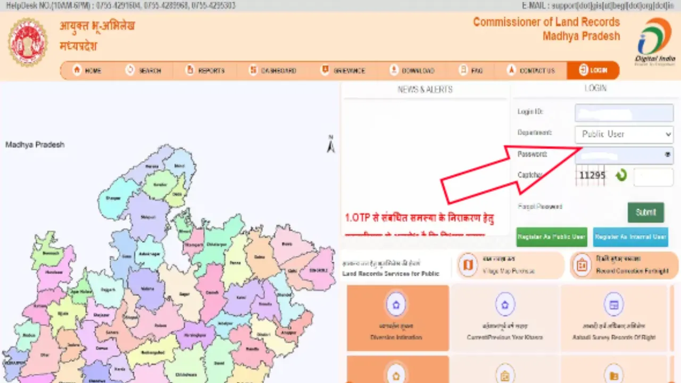Open Village Map Purchase icon
The width and height of the screenshot is (681, 383).
click(x=468, y=265)
